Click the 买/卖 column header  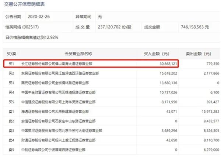coord(11,54)
